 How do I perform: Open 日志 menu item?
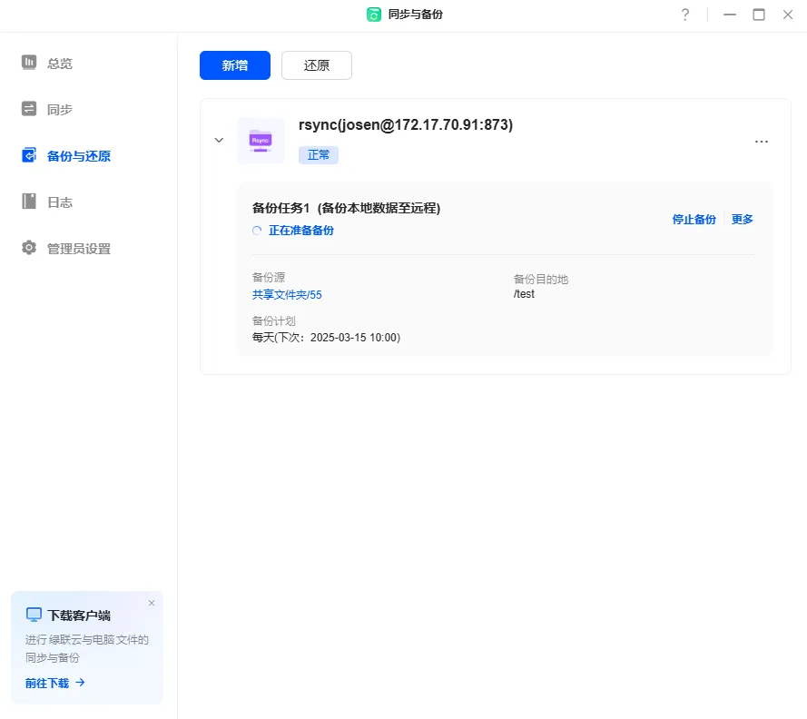(60, 202)
